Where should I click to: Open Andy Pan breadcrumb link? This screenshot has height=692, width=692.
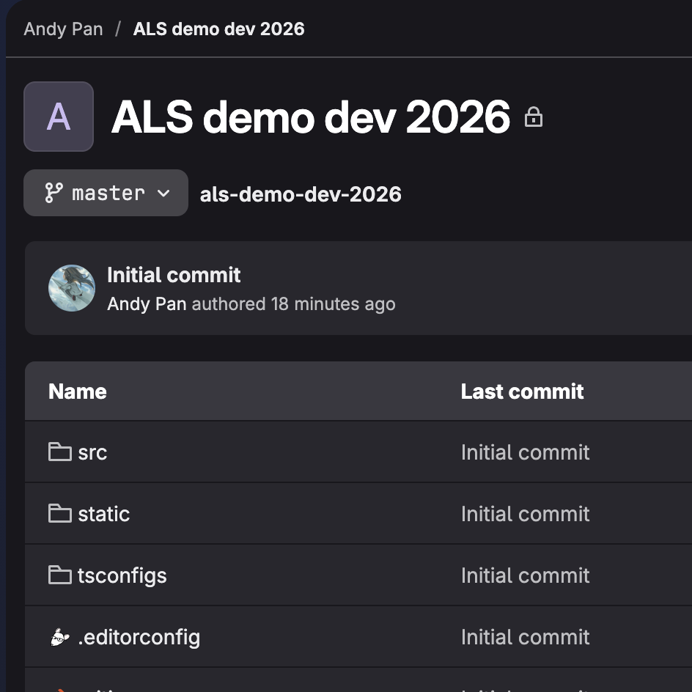pyautogui.click(x=63, y=29)
